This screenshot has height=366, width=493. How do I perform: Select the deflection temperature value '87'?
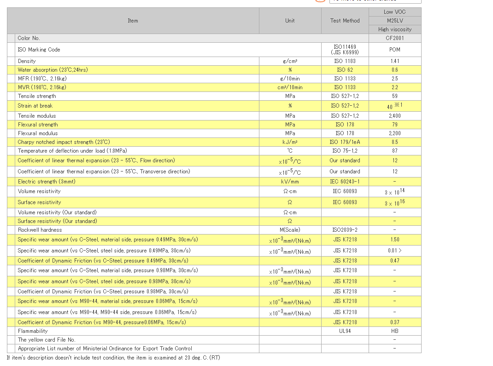point(395,151)
